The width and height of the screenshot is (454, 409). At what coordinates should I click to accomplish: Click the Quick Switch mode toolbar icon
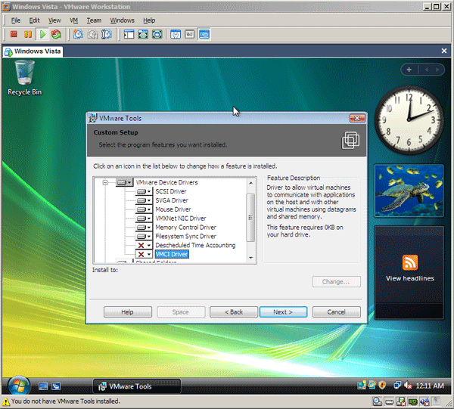coord(157,35)
